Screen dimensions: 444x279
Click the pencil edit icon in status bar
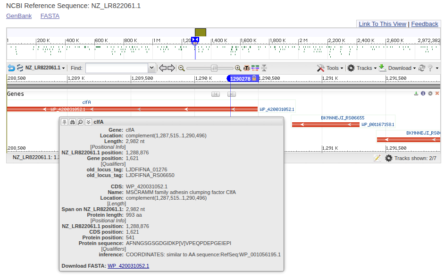coord(377,158)
